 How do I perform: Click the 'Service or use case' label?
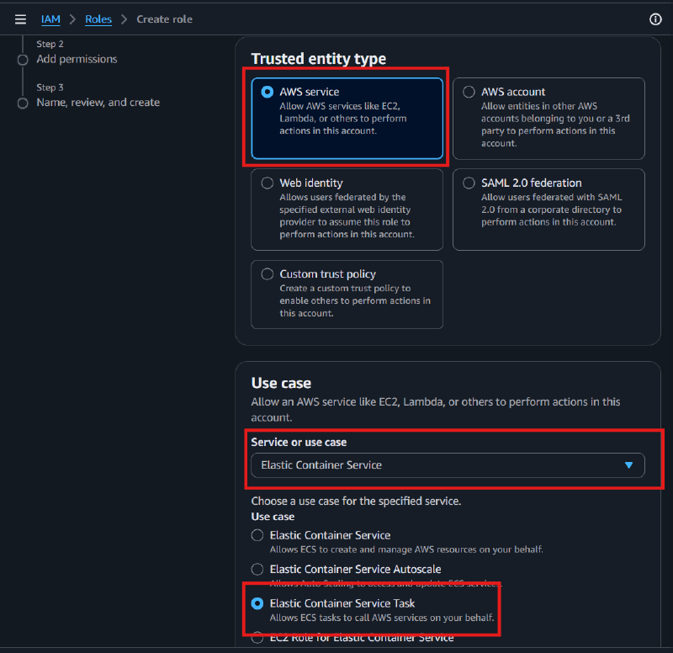pos(299,442)
